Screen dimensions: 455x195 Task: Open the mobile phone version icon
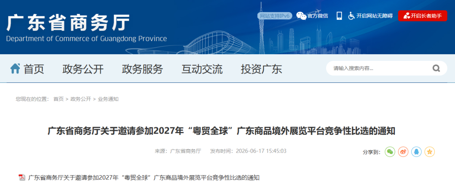(x=339, y=16)
